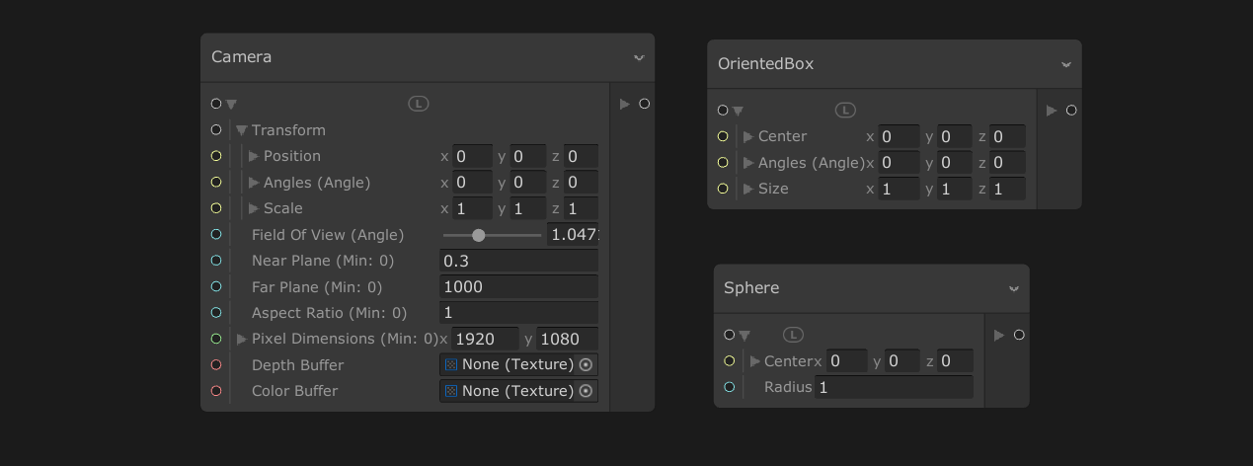Click the Field Of View input port
Image resolution: width=1253 pixels, height=466 pixels.
[x=216, y=235]
